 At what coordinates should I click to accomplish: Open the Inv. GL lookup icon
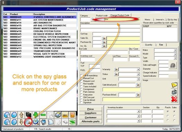coord(104,46)
